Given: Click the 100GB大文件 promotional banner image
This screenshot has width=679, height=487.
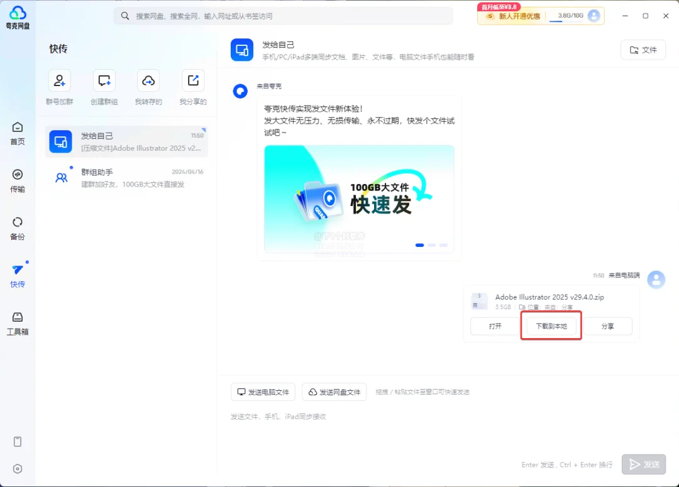Looking at the screenshot, I should coord(359,199).
